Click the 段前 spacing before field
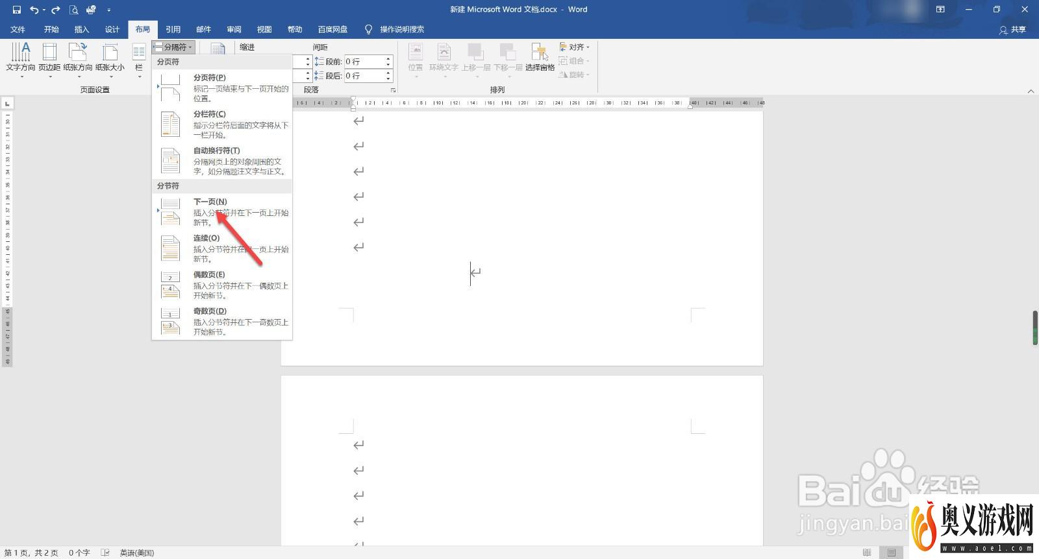Image resolution: width=1039 pixels, height=559 pixels. [364, 62]
